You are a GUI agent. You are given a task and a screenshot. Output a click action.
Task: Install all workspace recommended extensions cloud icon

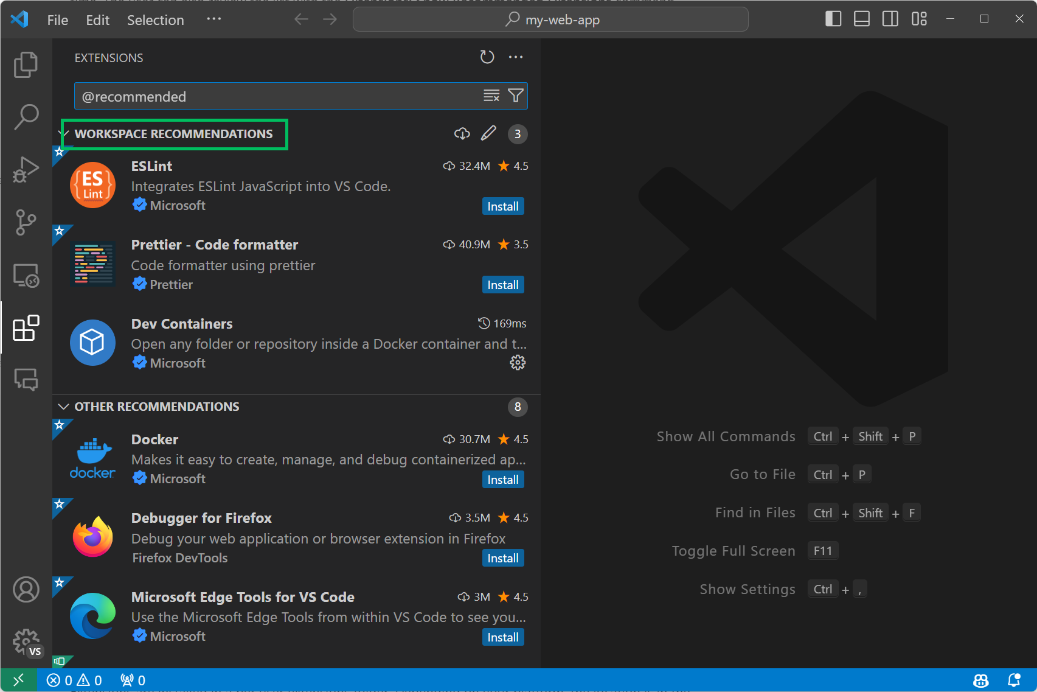coord(462,134)
